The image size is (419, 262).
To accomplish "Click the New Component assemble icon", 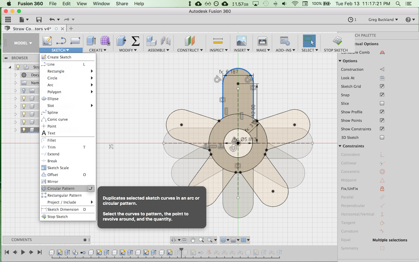I will 152,41.
